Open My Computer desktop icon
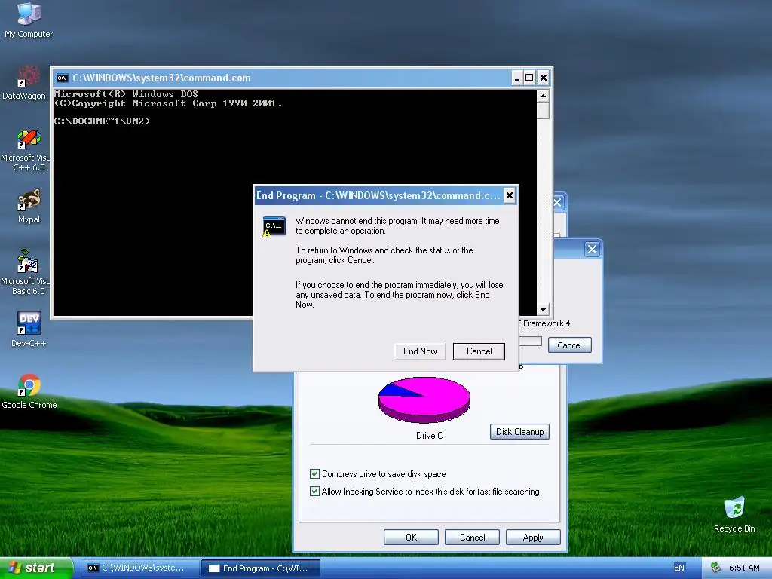Screen dimensions: 772x579 pyautogui.click(x=29, y=20)
